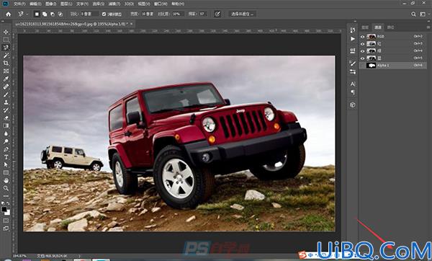Click the switch foreground/background colors arrow
Image resolution: width=432 pixels, height=261 pixels.
pyautogui.click(x=9, y=203)
